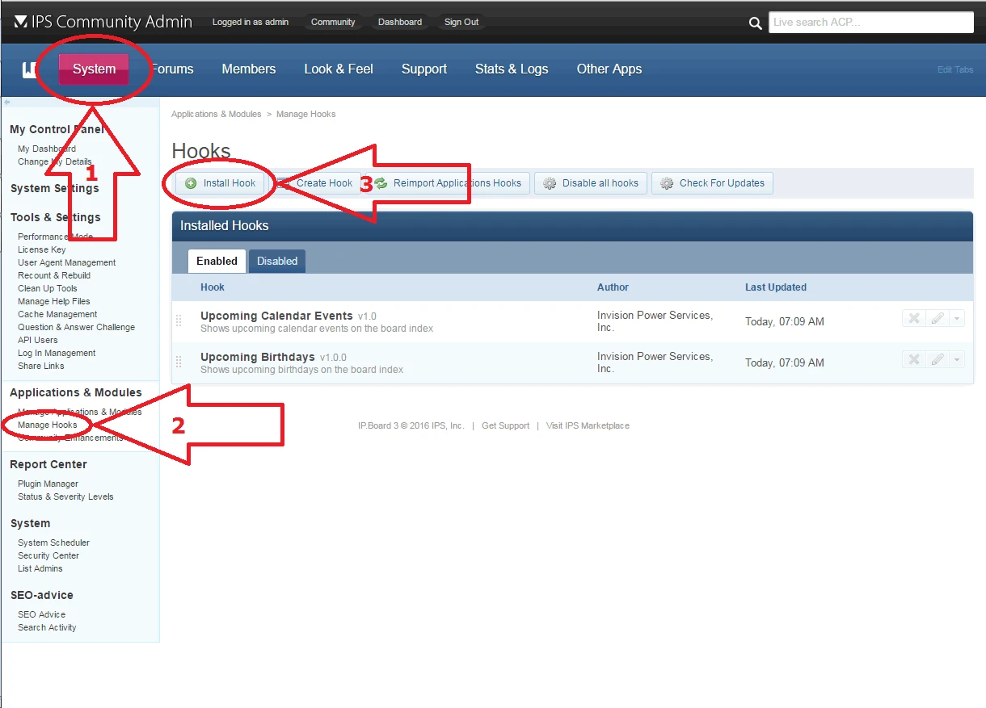Focus the Live search ACP field
The image size is (986, 708).
click(871, 23)
